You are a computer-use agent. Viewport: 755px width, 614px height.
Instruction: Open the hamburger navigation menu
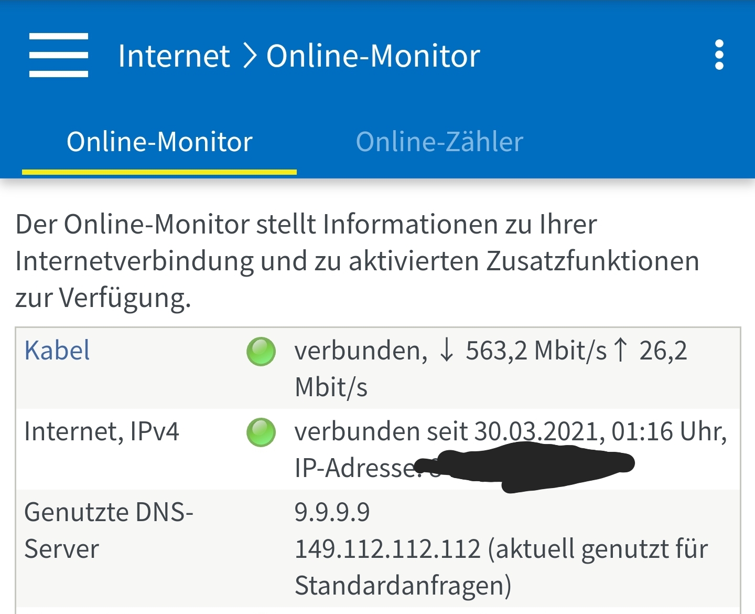59,55
